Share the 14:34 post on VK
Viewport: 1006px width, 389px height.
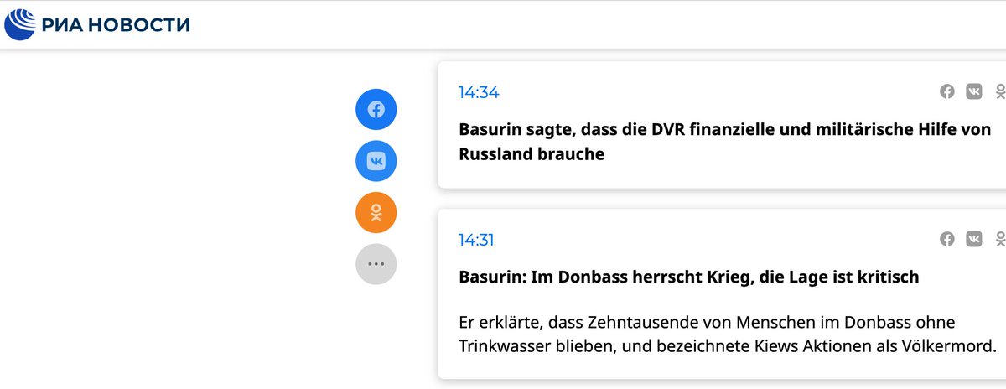pos(973,91)
